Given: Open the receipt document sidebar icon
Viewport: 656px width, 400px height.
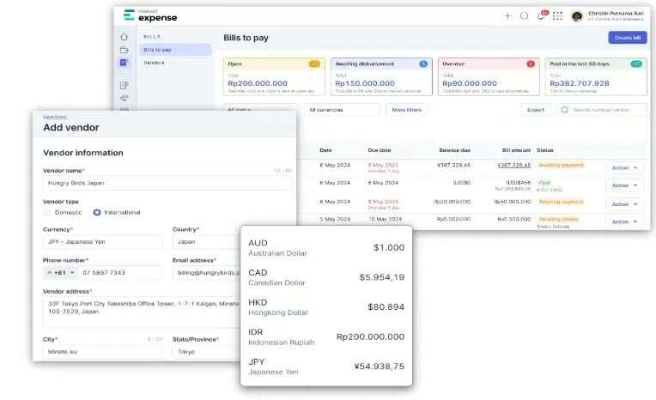Looking at the screenshot, I should click(125, 85).
